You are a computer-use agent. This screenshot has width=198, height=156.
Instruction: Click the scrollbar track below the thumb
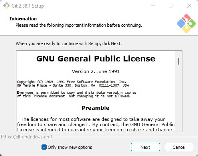pyautogui.click(x=178, y=99)
